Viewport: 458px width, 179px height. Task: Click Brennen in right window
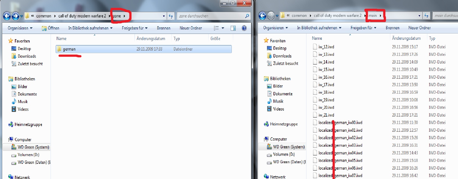(392, 28)
